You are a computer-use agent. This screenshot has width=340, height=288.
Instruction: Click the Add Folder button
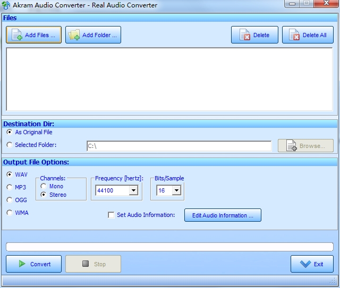(93, 35)
